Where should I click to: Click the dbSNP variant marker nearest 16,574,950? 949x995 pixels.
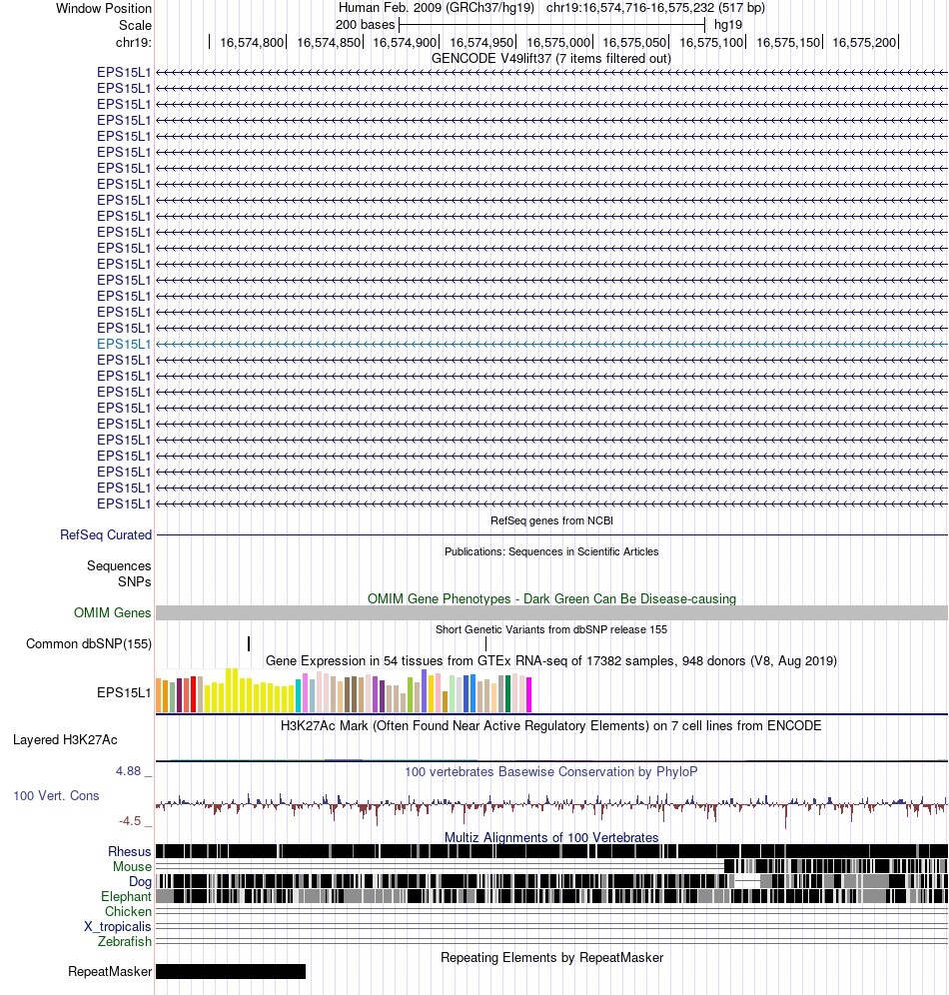485,644
